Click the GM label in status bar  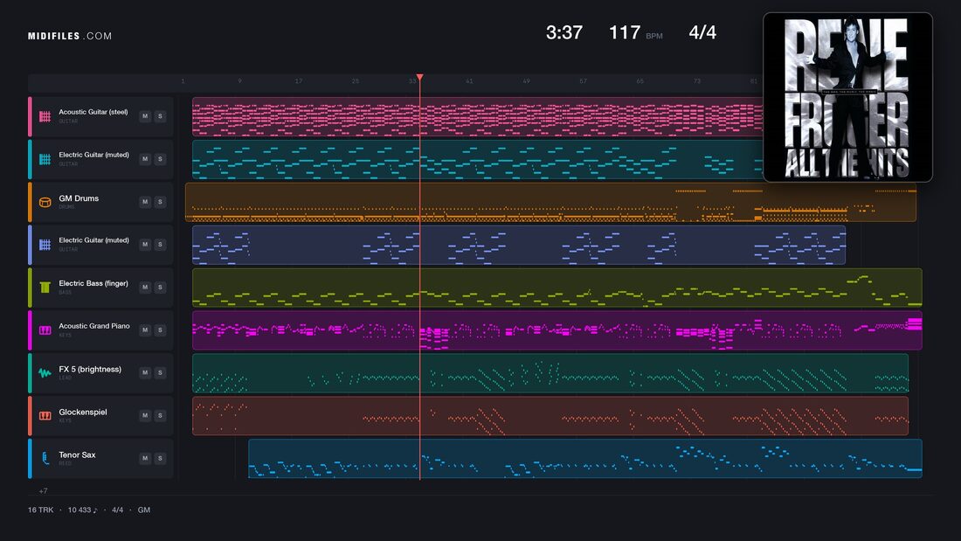(x=144, y=510)
